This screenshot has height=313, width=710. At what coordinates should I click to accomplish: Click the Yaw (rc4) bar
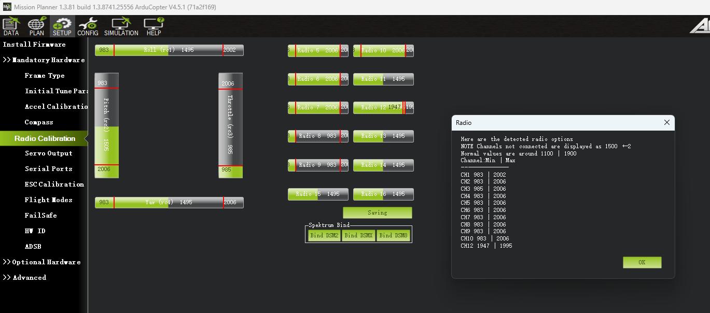pos(169,202)
